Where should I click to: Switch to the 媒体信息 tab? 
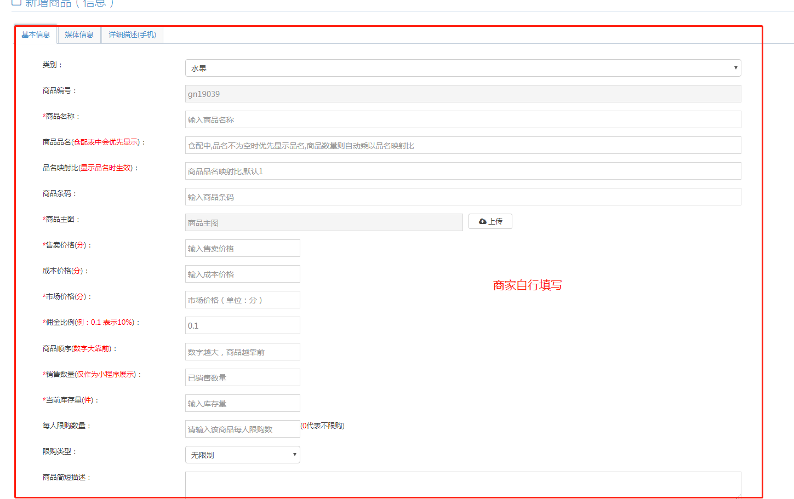[79, 35]
